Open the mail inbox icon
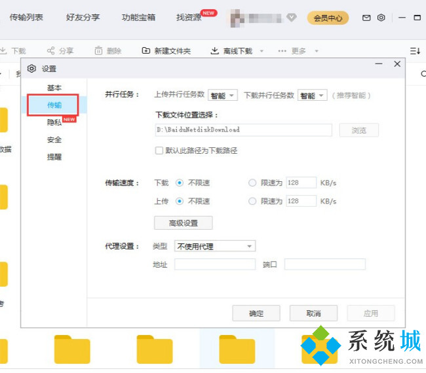This screenshot has width=426, height=373. [366, 18]
